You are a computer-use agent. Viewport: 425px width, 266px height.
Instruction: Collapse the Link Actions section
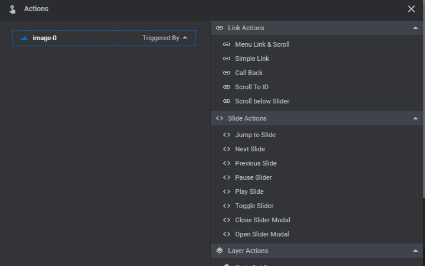tap(416, 28)
